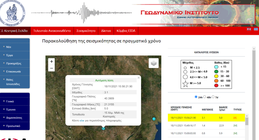The height and width of the screenshot is (140, 259).
Task: Select the 7d time range radio
Action: point(213,97)
